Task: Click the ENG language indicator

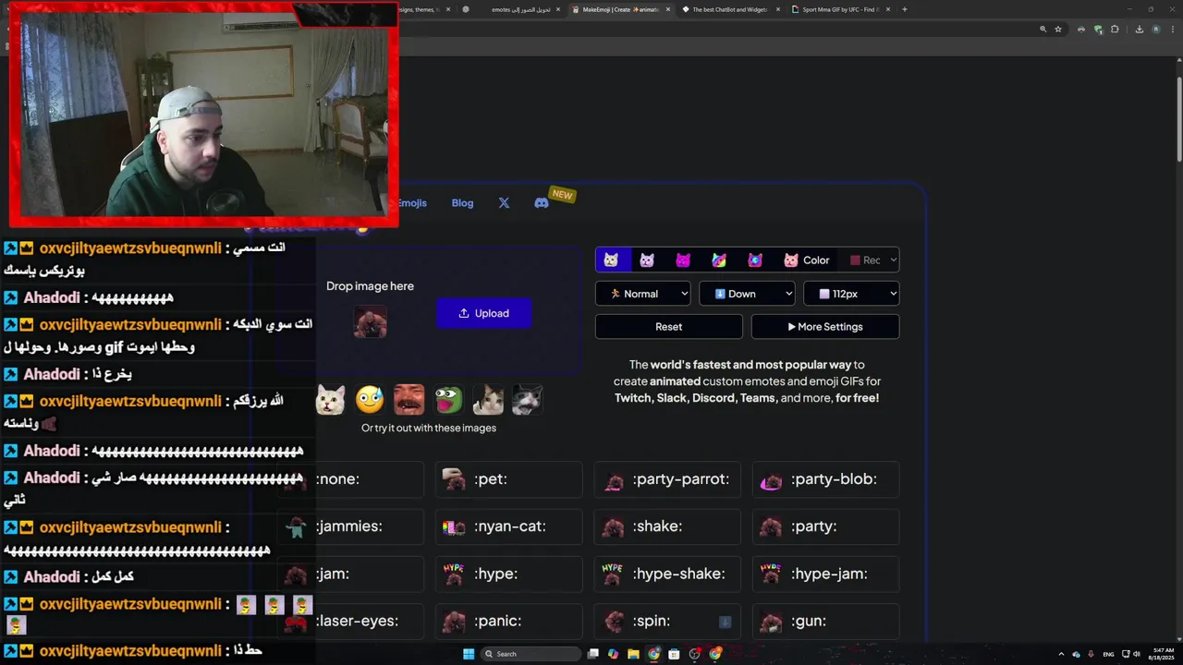Action: (x=1108, y=654)
